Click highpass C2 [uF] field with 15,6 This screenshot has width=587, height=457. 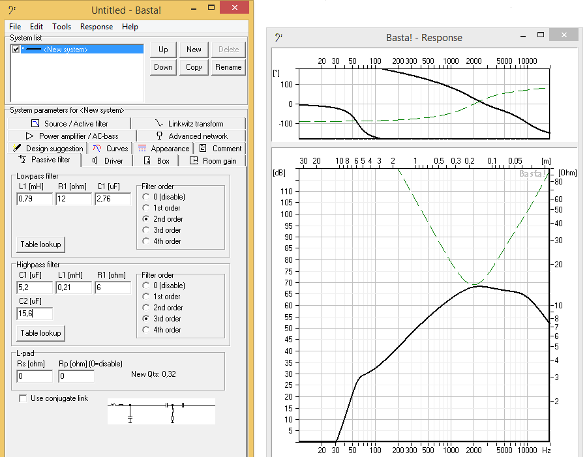tap(35, 314)
